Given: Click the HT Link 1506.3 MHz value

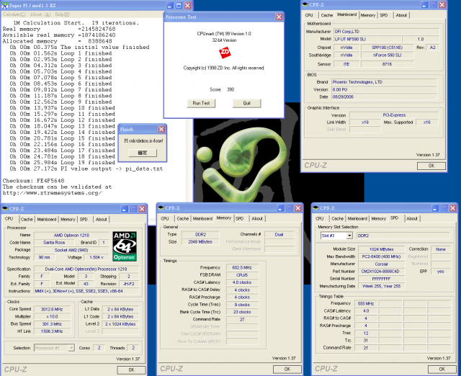Looking at the screenshot, I should (52, 331).
